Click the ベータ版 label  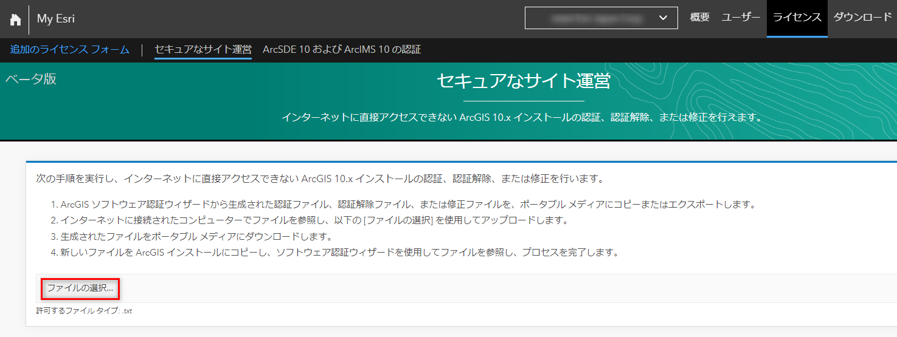click(31, 79)
